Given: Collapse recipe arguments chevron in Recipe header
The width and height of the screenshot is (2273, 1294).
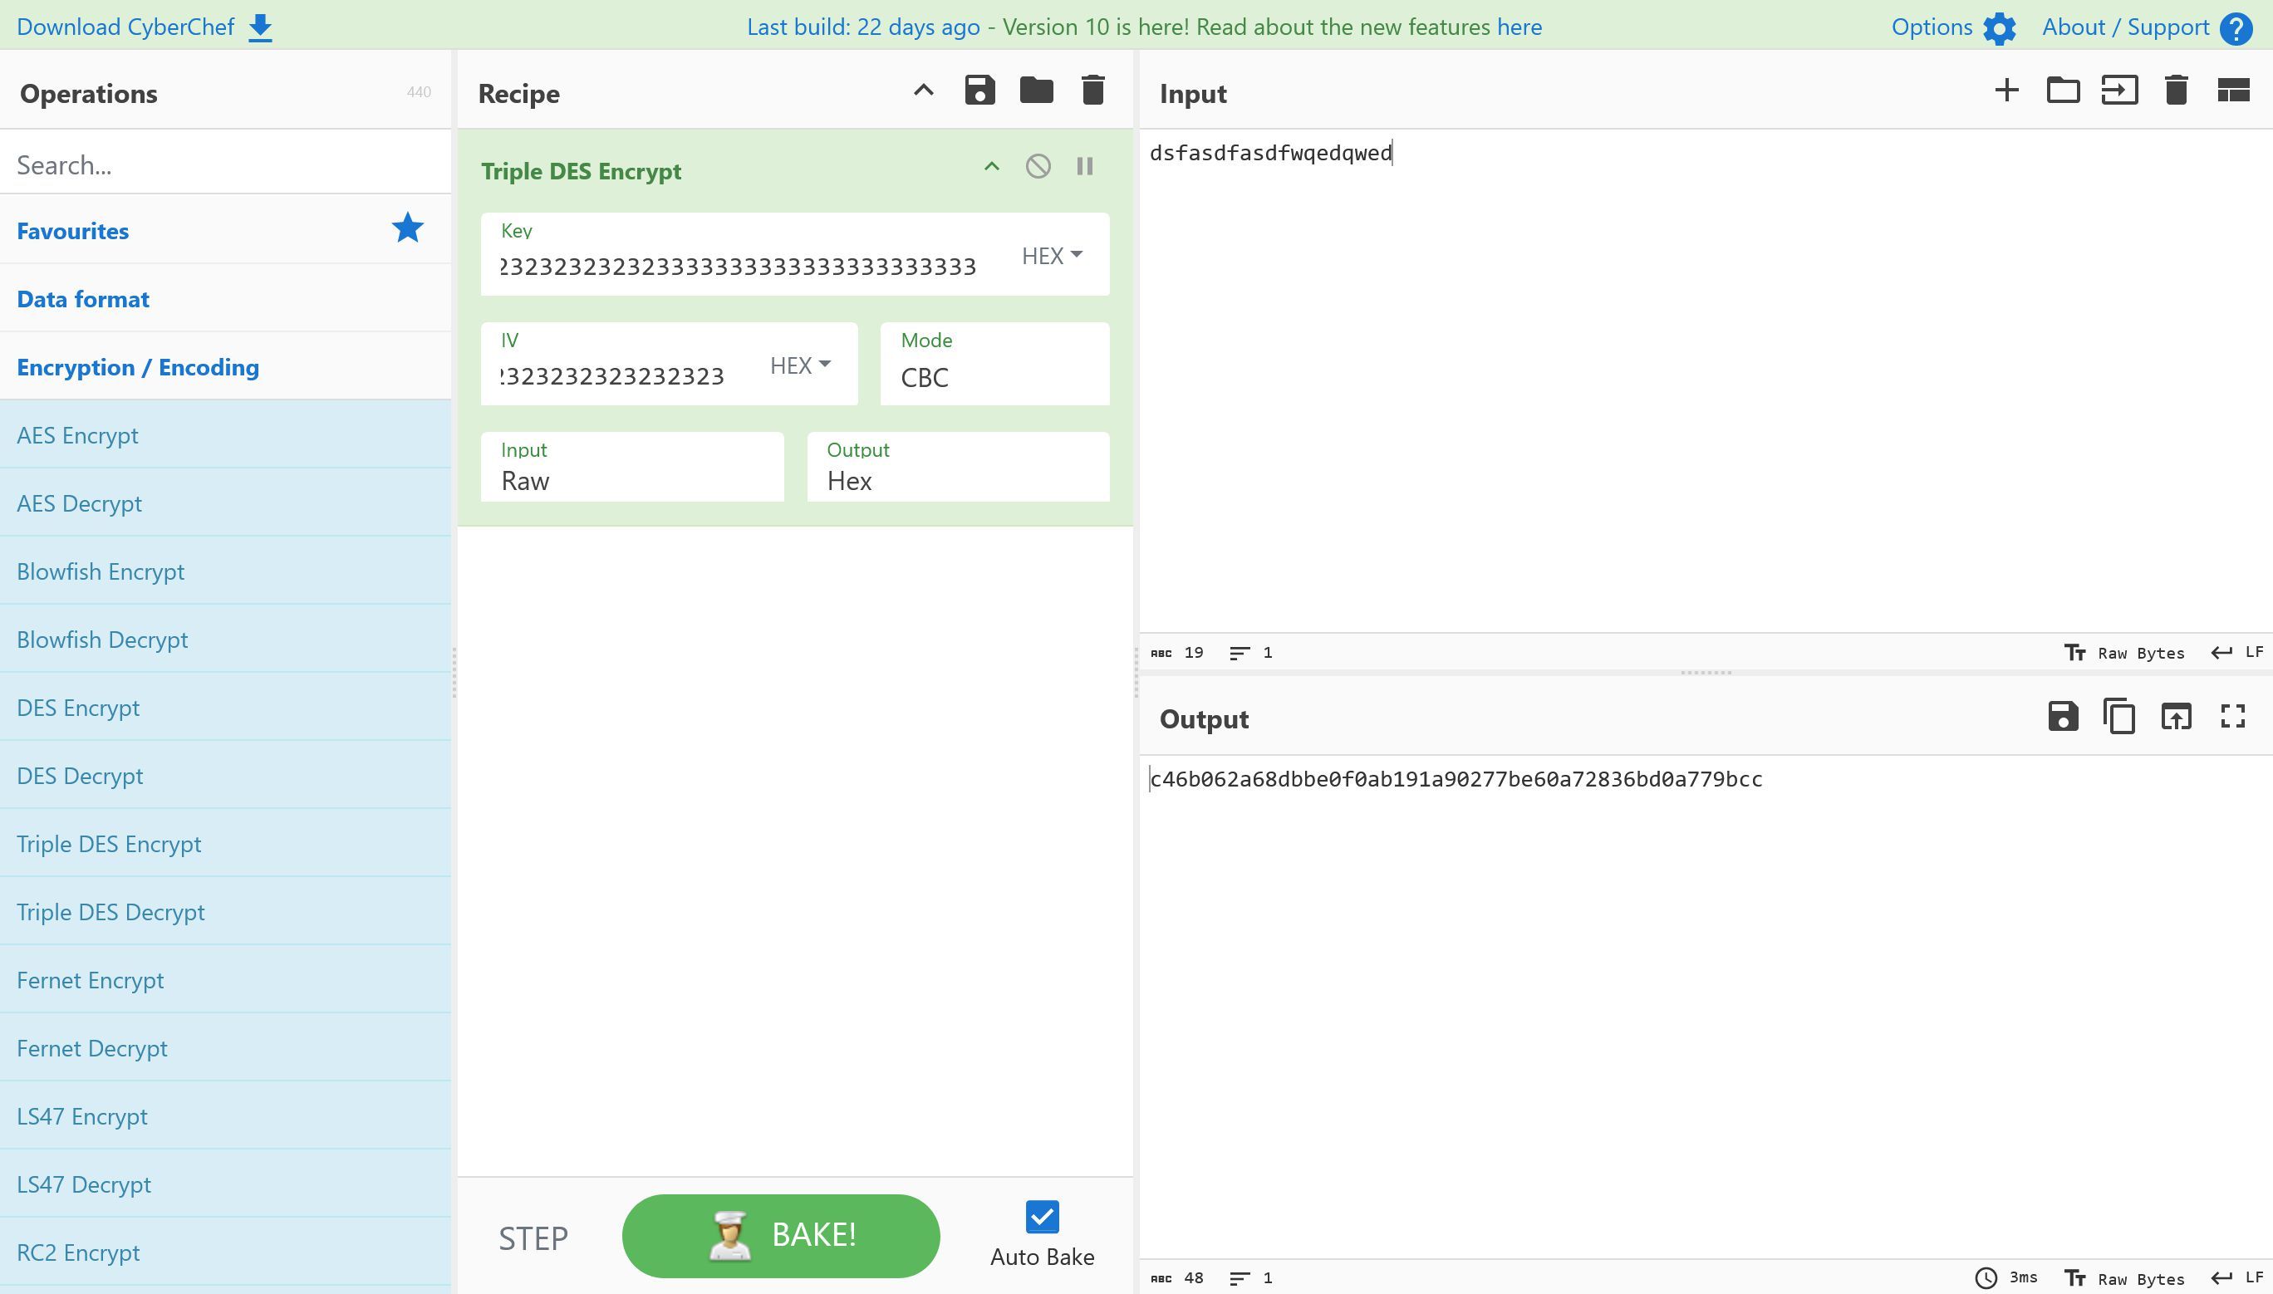Looking at the screenshot, I should click(x=924, y=90).
